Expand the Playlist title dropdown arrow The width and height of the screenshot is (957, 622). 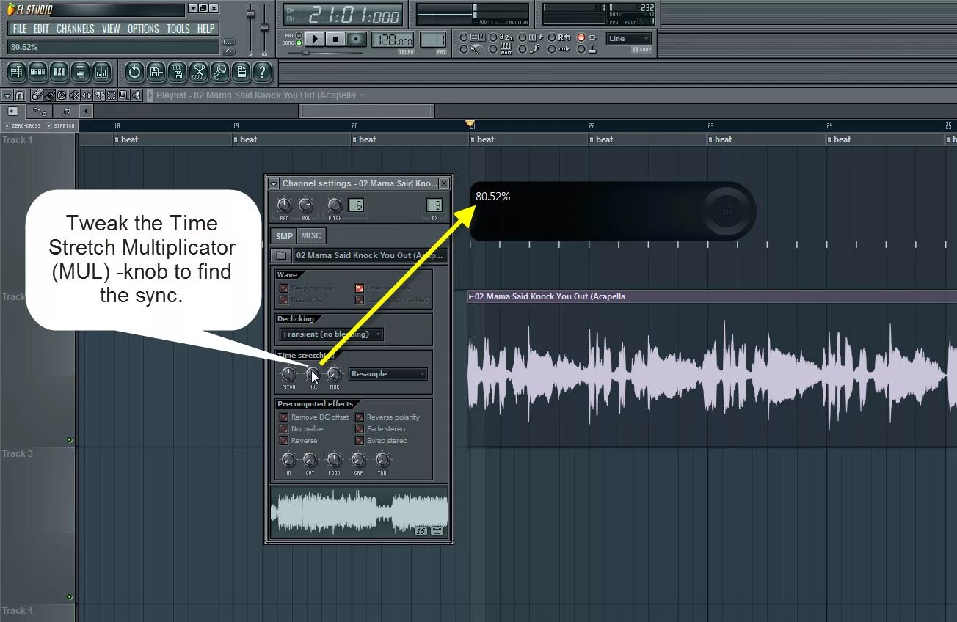[x=362, y=95]
